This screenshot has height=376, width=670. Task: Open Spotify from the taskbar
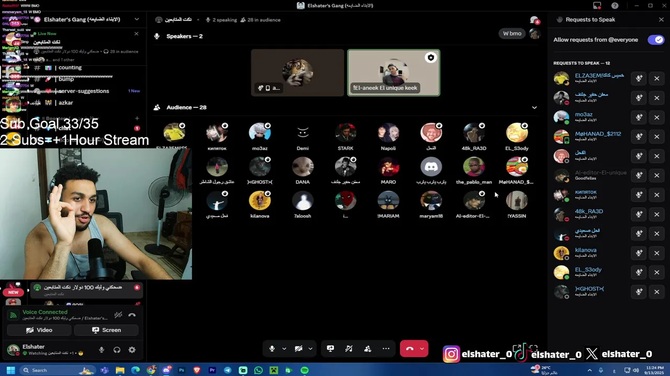305,370
